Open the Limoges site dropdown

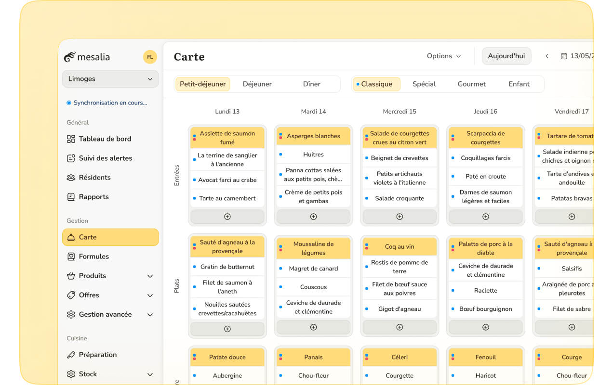(110, 79)
